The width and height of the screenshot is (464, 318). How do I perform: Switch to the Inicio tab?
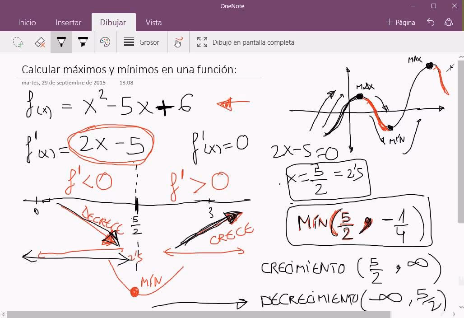pyautogui.click(x=27, y=22)
